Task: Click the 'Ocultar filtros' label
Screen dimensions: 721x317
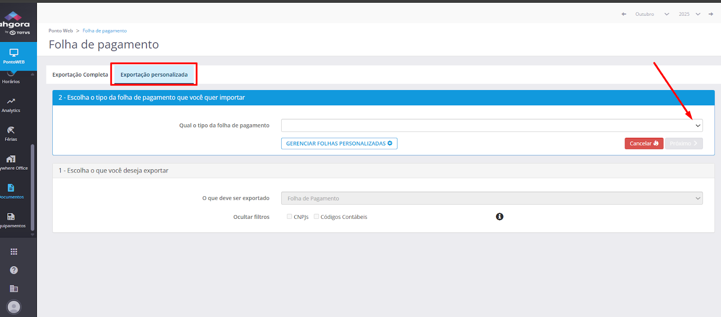Action: pyautogui.click(x=251, y=217)
